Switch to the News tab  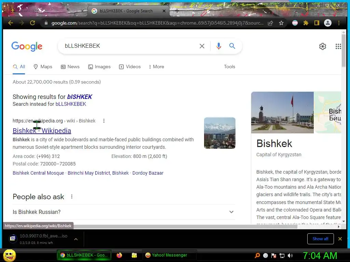point(70,67)
